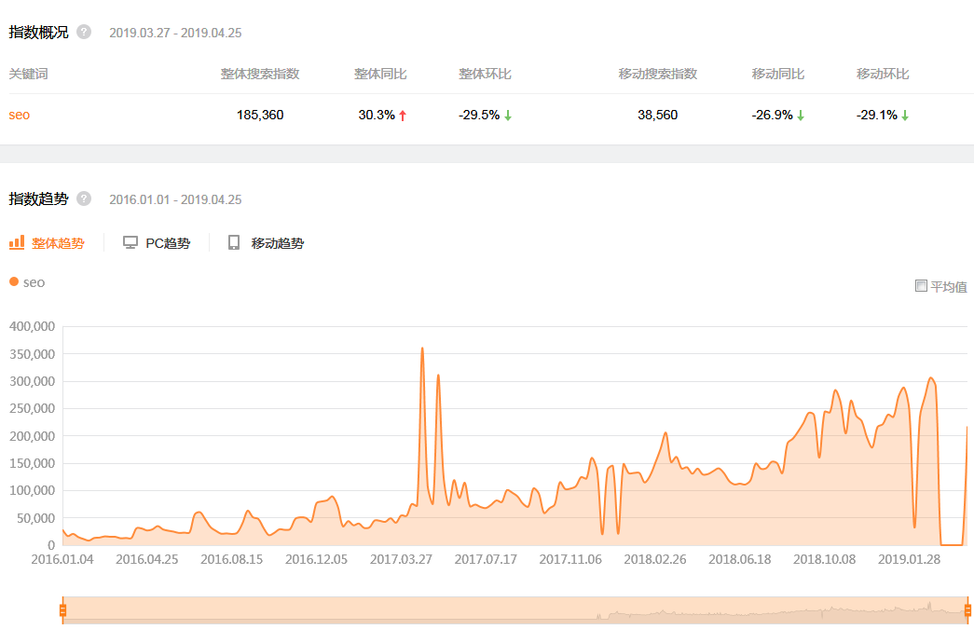Click left handle of range slider
Image resolution: width=974 pixels, height=643 pixels.
click(62, 610)
